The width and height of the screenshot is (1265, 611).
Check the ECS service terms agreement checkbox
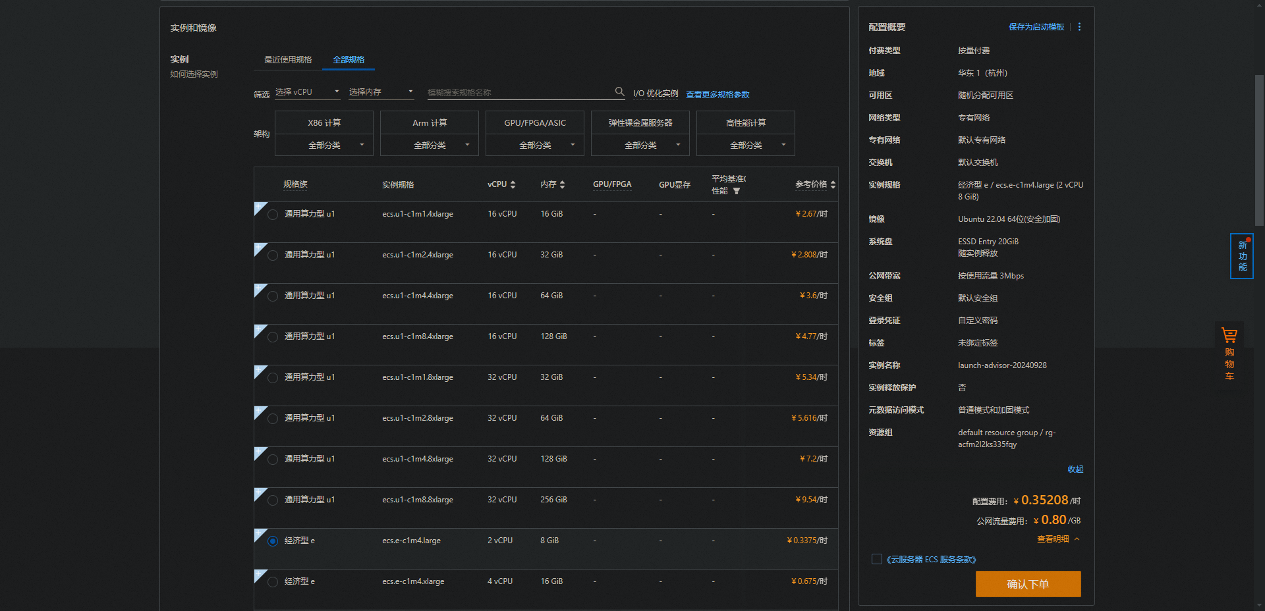[x=877, y=559]
